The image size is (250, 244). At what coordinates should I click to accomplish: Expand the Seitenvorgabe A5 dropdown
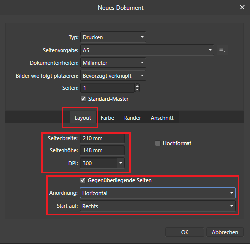pos(147,50)
